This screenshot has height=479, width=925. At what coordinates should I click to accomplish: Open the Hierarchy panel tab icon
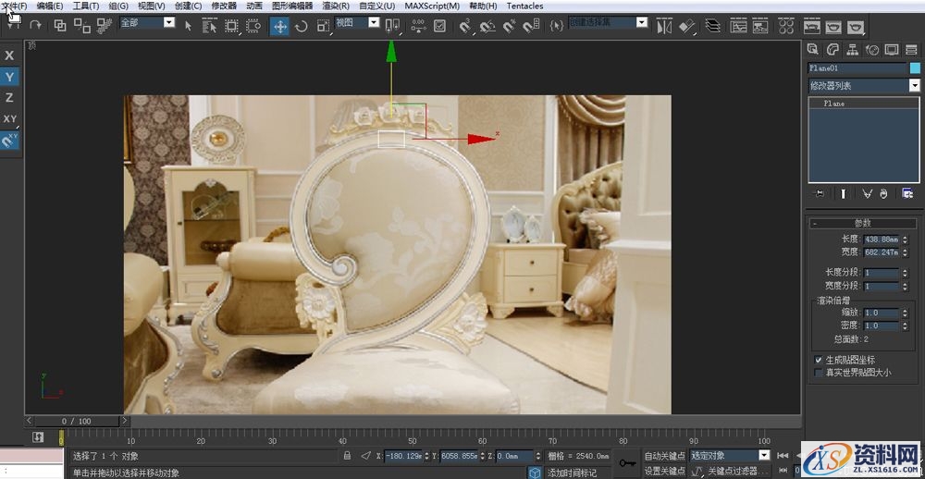(852, 49)
